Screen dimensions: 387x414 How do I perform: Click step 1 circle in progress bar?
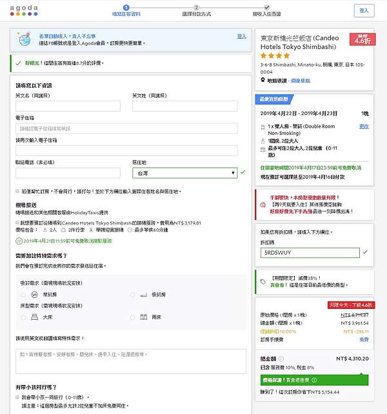coord(126,7)
